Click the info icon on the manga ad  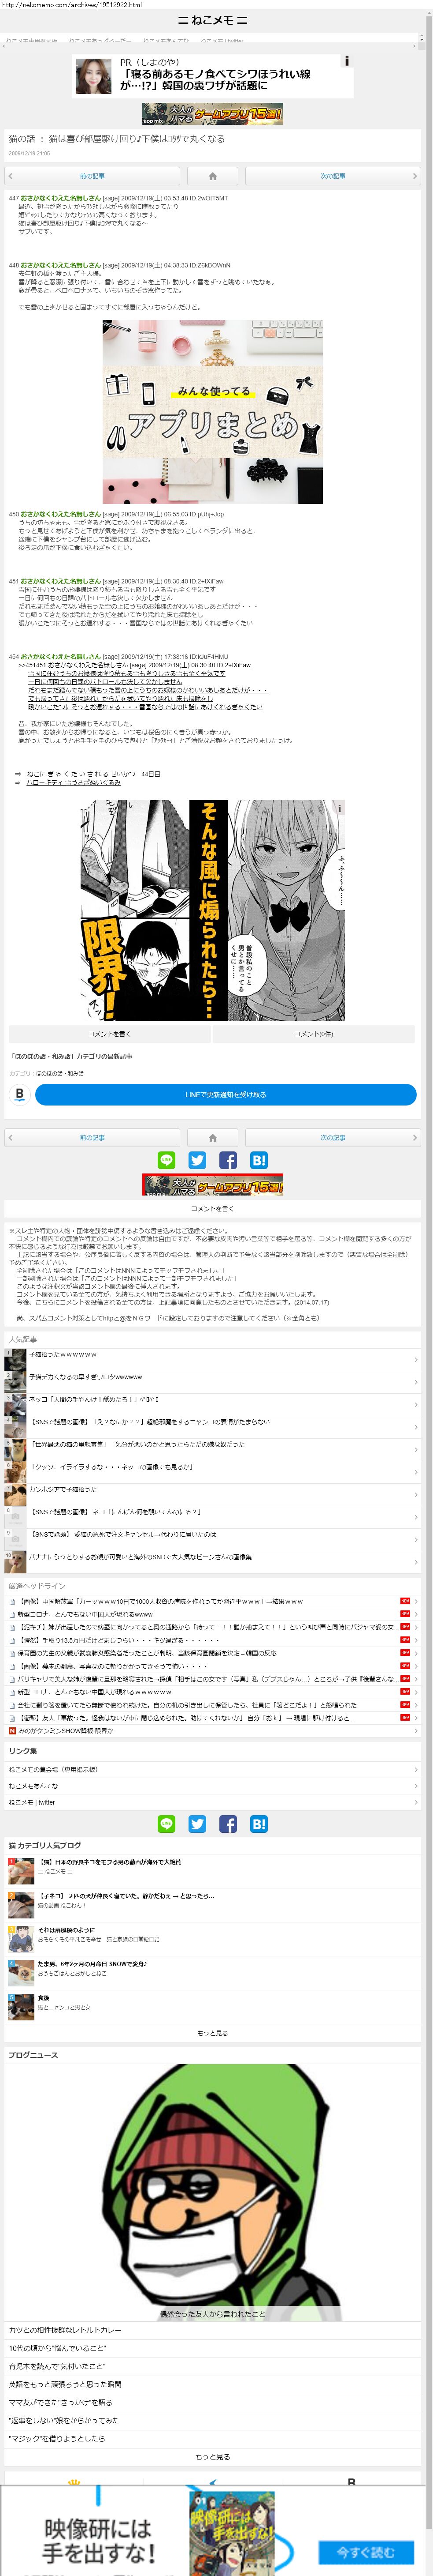(x=339, y=807)
